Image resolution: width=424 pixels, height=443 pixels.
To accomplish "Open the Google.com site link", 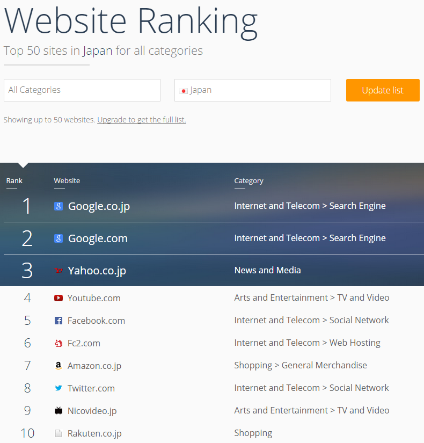I will pyautogui.click(x=98, y=239).
